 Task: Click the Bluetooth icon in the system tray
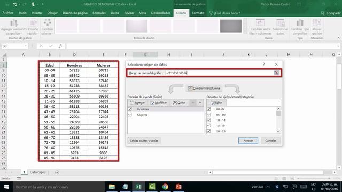[277, 187]
